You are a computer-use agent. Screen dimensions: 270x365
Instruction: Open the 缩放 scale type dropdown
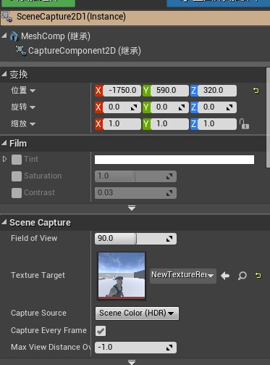pyautogui.click(x=33, y=124)
